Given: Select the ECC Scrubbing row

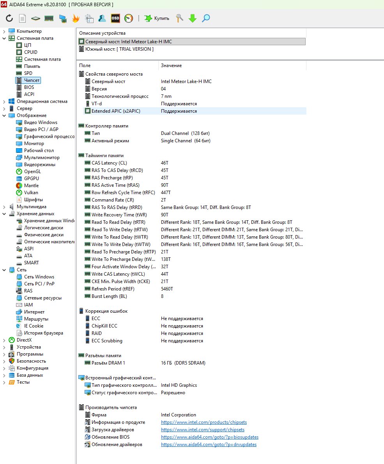Looking at the screenshot, I should 195,341.
